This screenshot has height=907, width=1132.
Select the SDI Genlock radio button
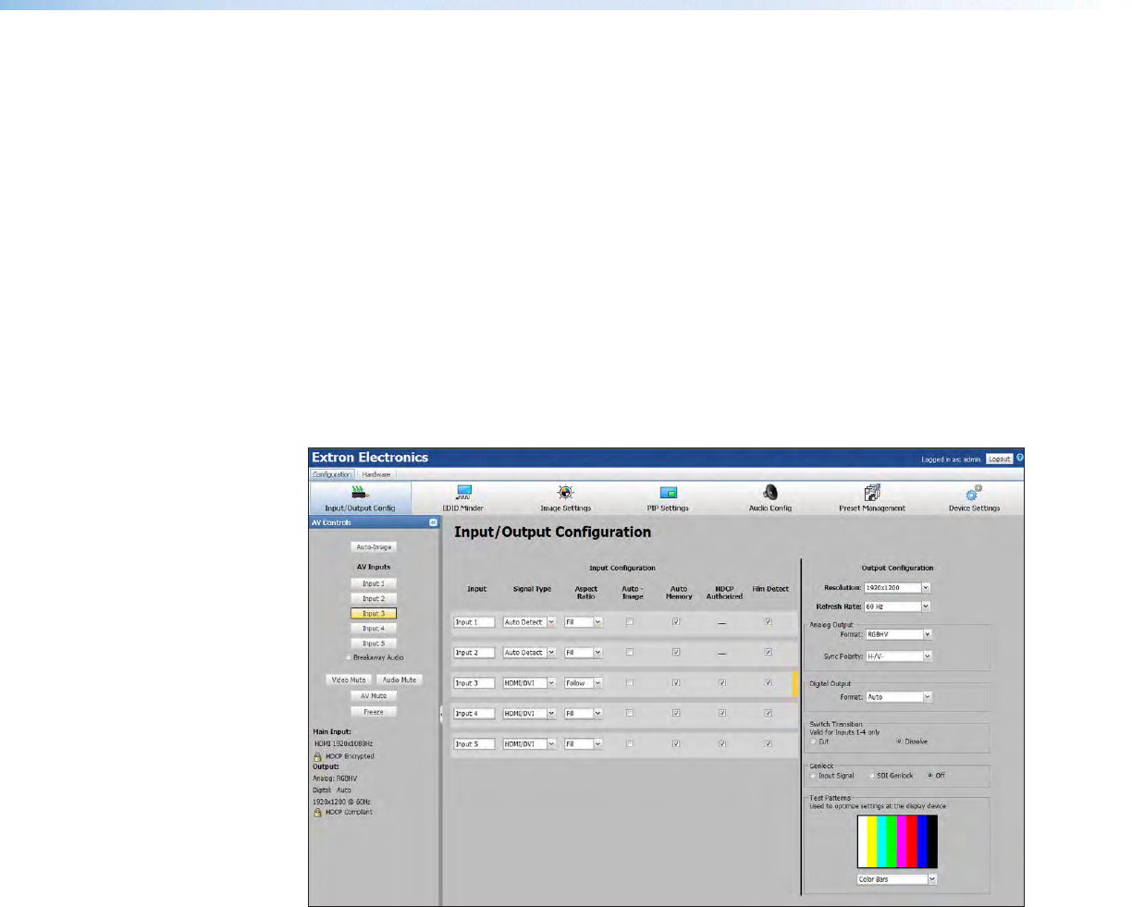(x=871, y=776)
